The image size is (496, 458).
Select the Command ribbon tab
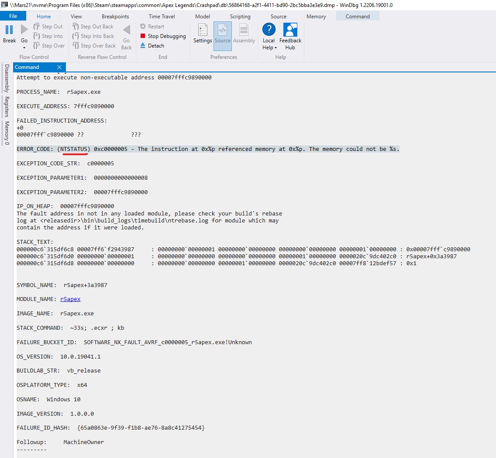point(358,17)
